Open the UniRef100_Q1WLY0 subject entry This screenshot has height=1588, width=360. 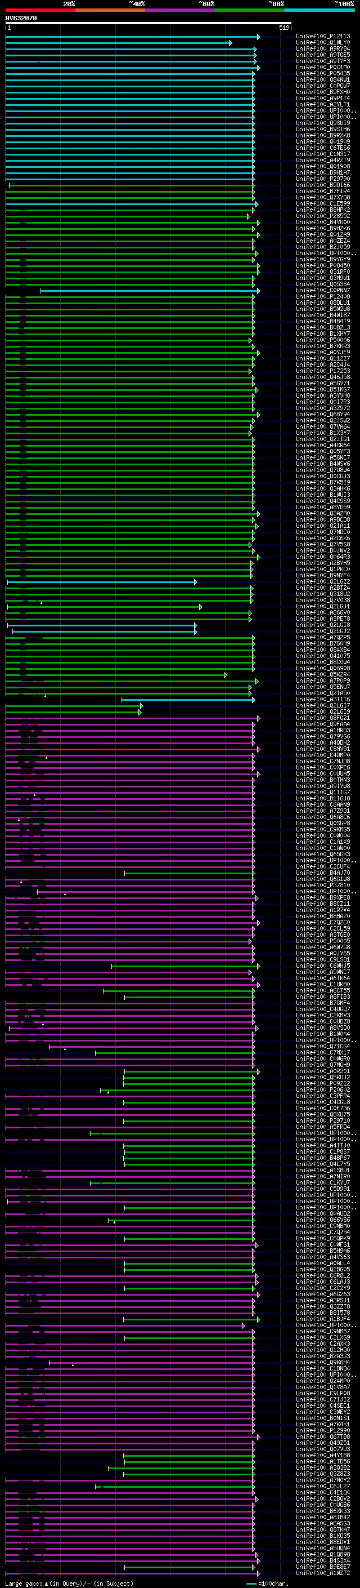tap(322, 43)
